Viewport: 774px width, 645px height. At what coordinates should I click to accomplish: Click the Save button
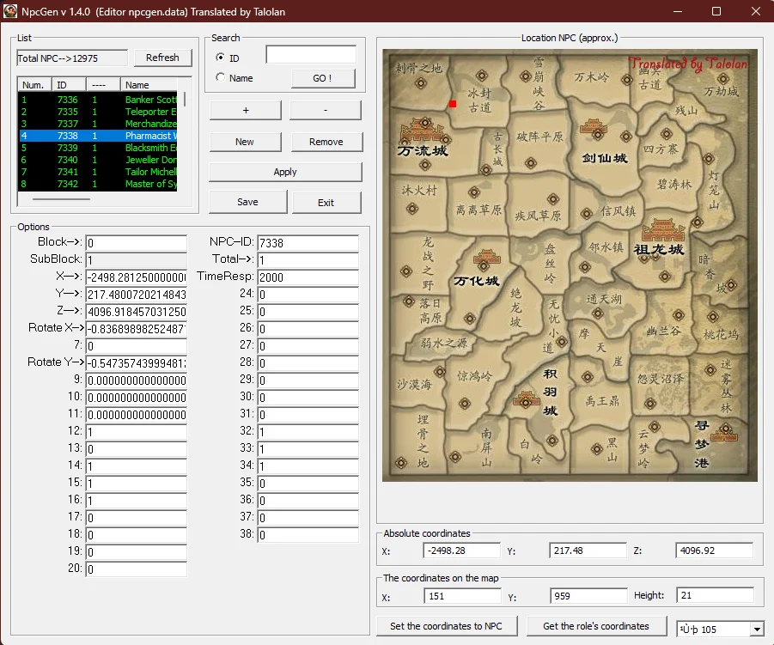click(x=247, y=202)
